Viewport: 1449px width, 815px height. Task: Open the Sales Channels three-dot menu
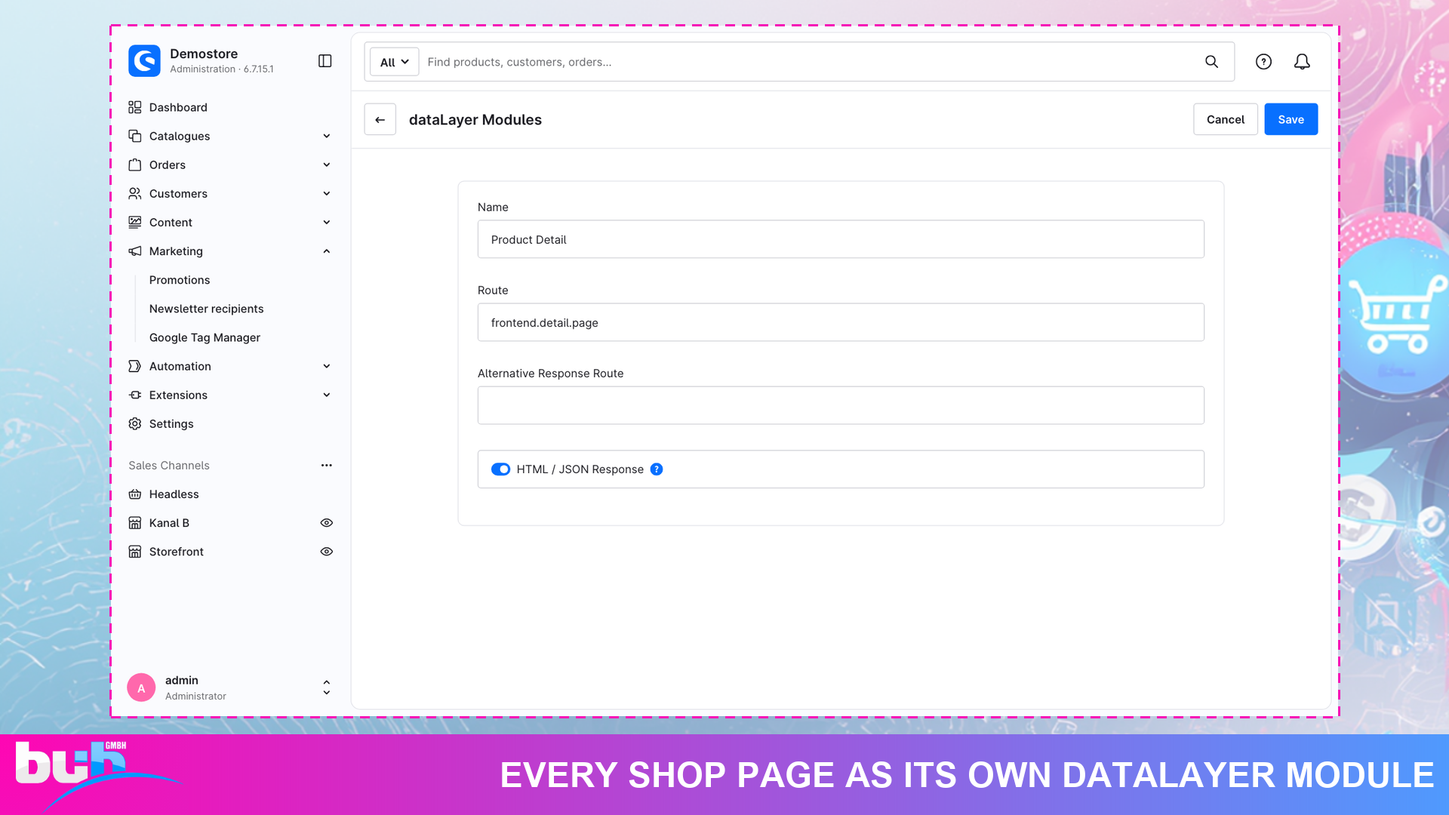click(x=326, y=466)
